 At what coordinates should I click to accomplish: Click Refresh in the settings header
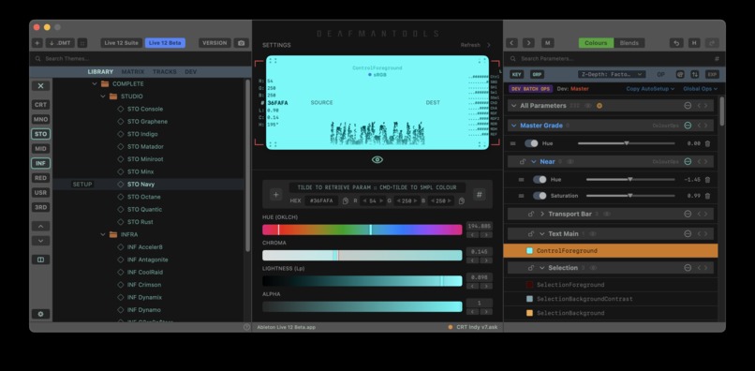click(470, 45)
